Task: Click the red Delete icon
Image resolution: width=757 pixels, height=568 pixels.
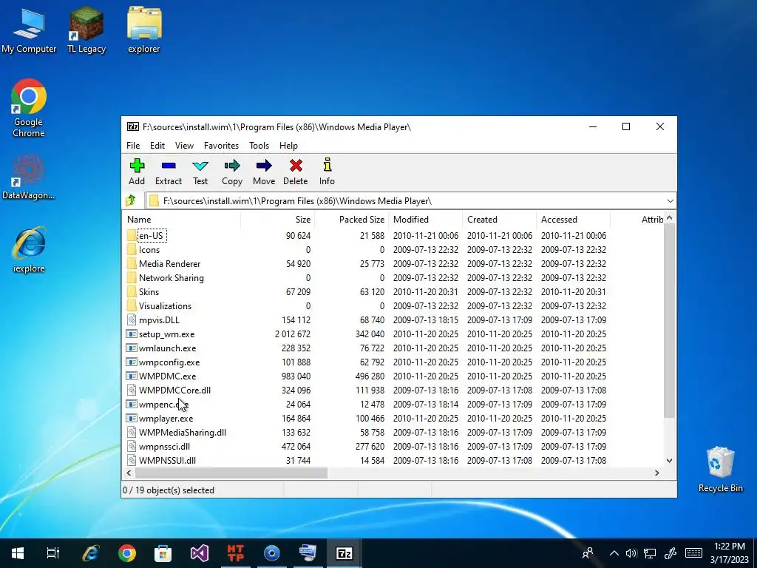Action: click(296, 166)
